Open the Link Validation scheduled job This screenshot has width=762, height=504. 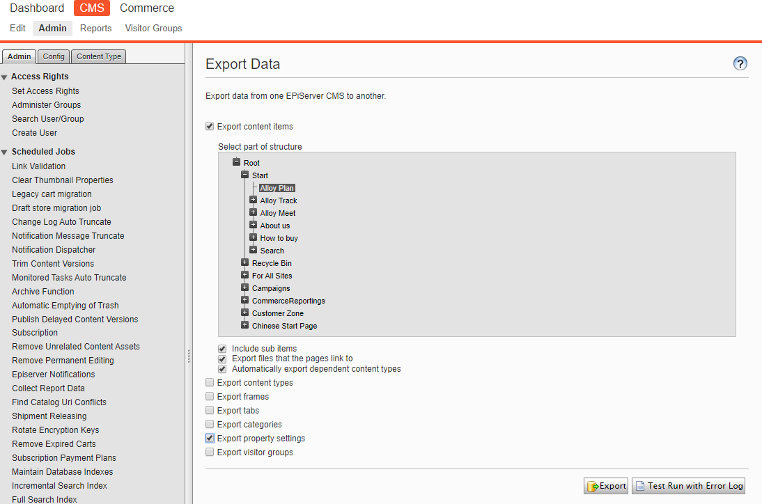pos(38,166)
